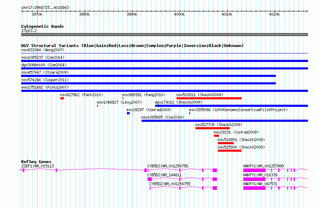Screen dimensions: 318x208
Task: Select the nsv527709 (Shaikh2009) red bar
Action: pos(213,128)
